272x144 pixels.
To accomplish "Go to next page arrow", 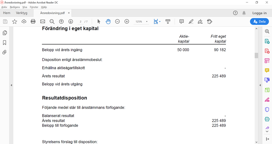I will tap(71, 22).
